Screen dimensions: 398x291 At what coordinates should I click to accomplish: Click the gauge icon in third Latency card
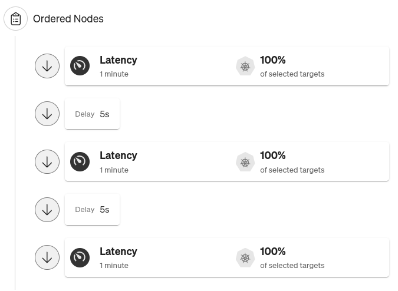point(80,257)
